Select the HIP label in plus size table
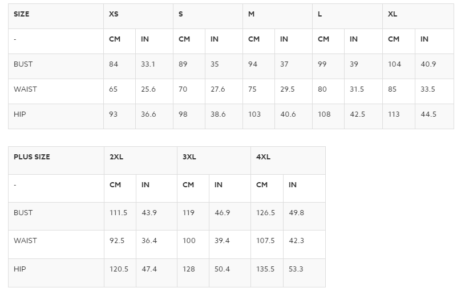The image size is (461, 292). click(20, 269)
